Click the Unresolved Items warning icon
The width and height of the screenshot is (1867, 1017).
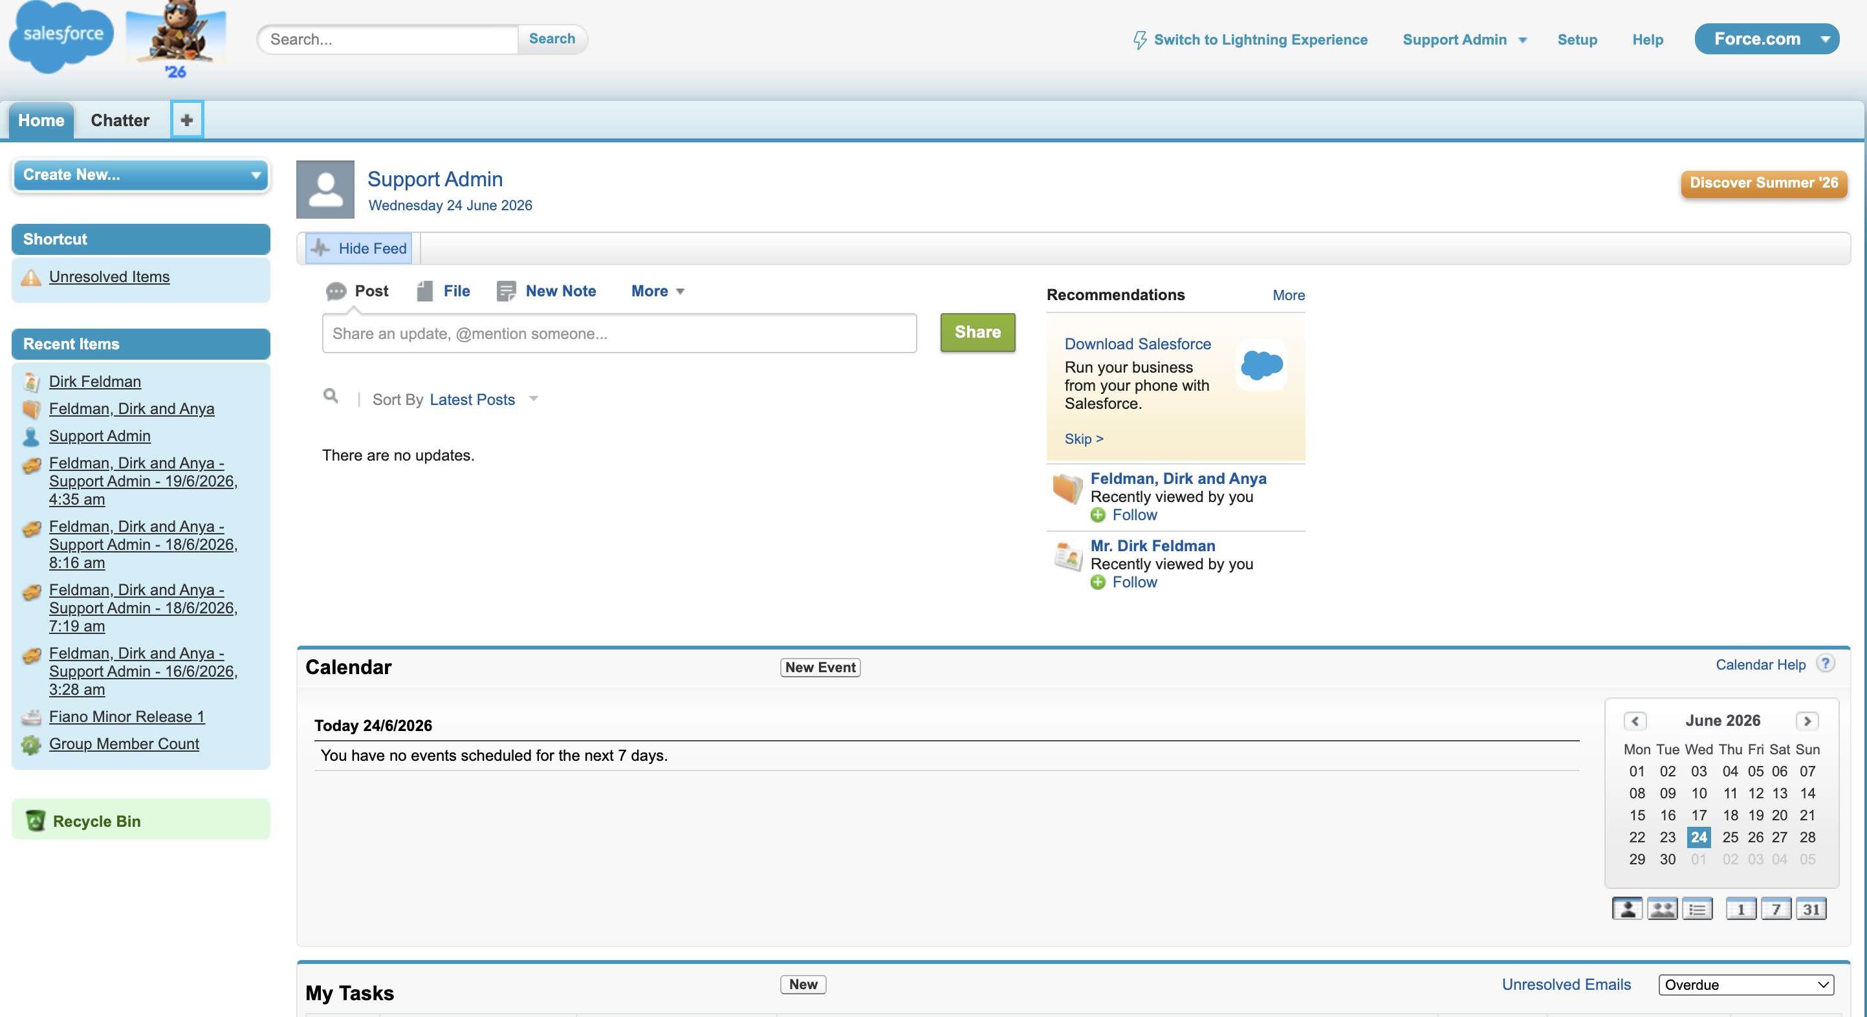pos(31,278)
